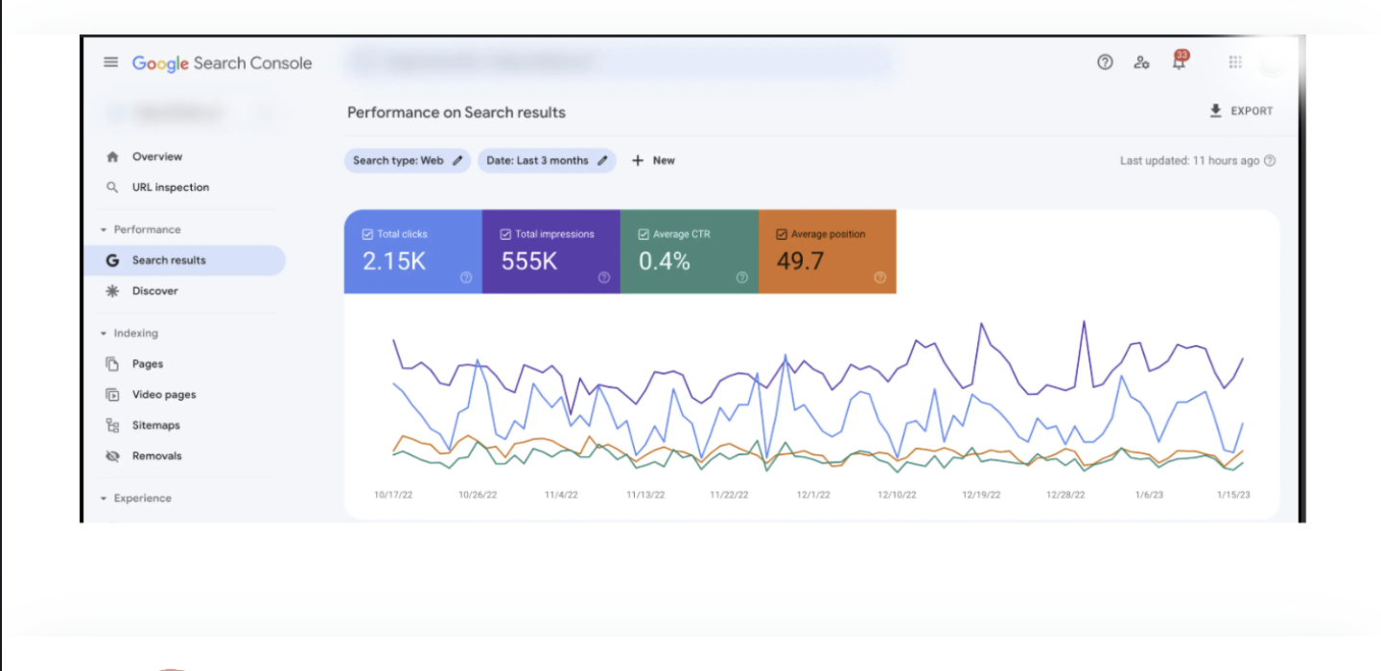Click the Discover asterisk icon
The image size is (1381, 671).
click(x=112, y=290)
